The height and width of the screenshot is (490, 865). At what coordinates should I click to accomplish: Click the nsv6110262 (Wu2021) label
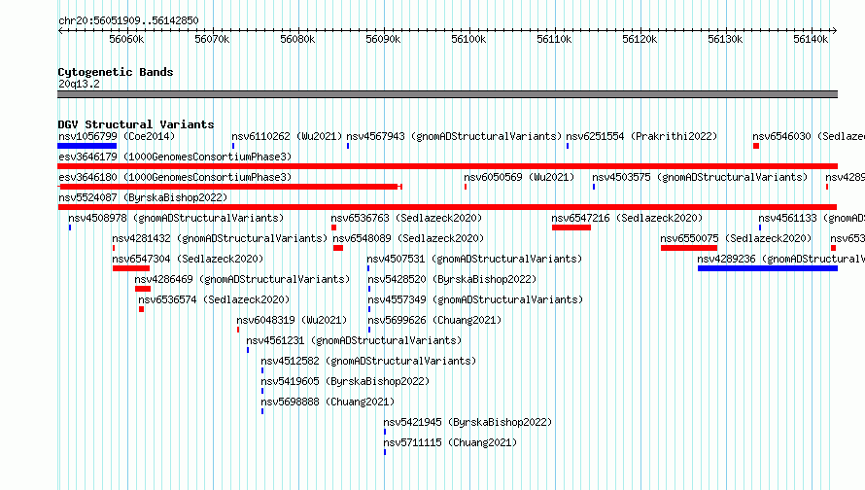click(287, 136)
